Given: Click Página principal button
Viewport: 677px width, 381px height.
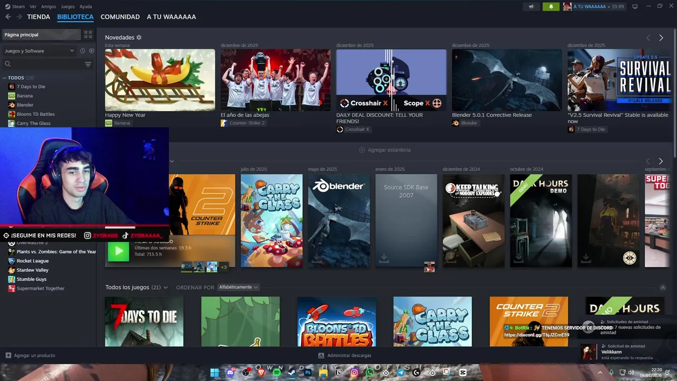Looking at the screenshot, I should pos(41,34).
